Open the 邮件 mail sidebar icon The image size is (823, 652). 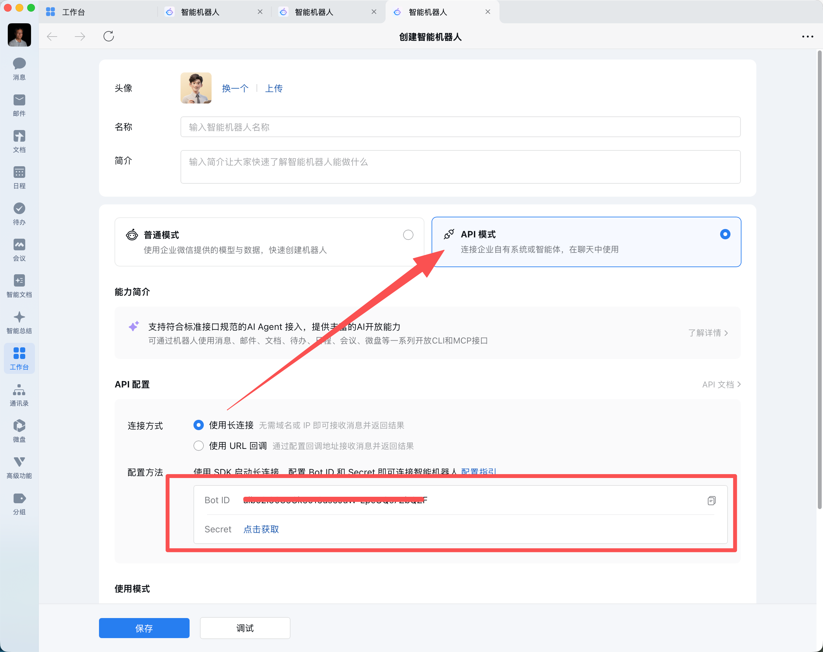[19, 105]
